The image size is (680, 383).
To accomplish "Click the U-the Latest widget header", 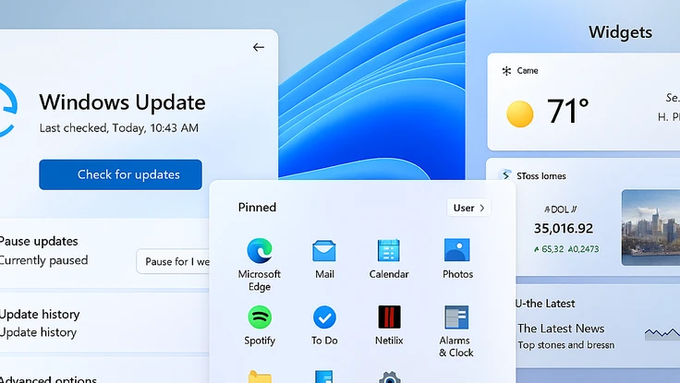I will 545,304.
